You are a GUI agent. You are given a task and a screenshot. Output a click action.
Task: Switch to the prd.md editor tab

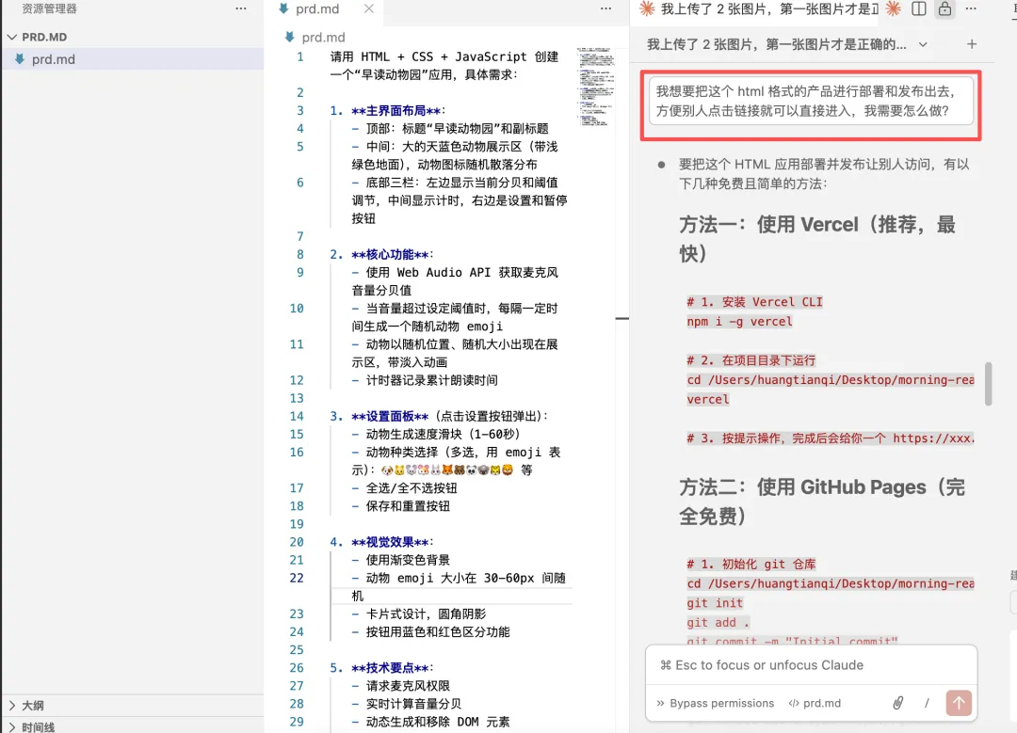(317, 9)
